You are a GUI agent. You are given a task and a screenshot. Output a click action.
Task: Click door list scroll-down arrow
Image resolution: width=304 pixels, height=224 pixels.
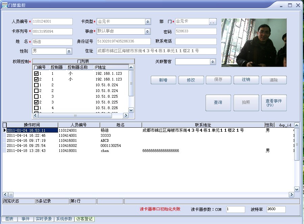tap(131, 110)
